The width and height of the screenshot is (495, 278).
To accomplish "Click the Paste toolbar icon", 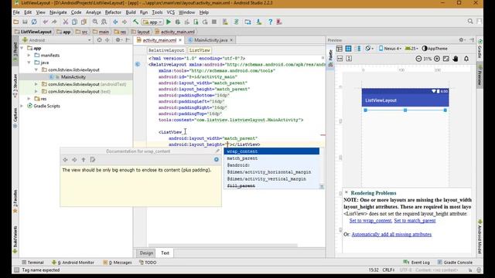I will pyautogui.click(x=84, y=22).
